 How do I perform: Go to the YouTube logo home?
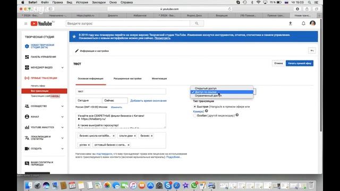coord(41,23)
